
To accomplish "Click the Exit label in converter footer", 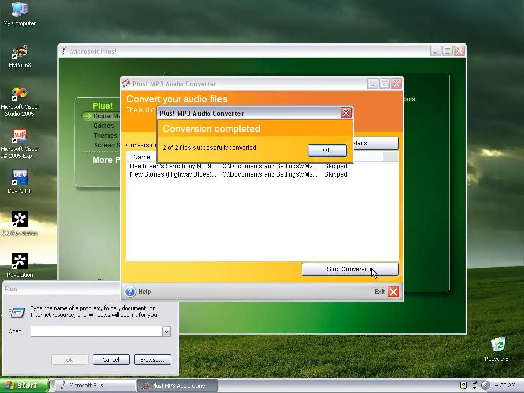I will [x=379, y=291].
